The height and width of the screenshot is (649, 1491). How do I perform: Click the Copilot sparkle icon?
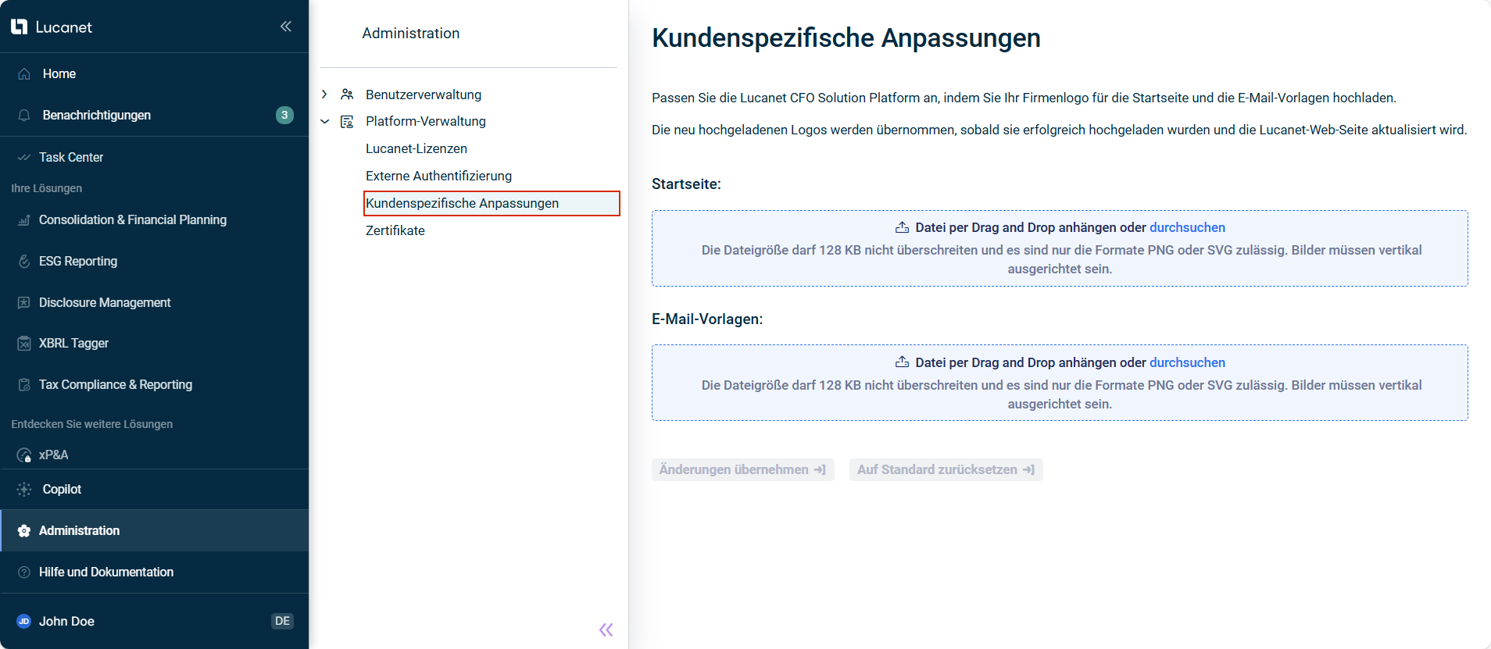coord(24,489)
